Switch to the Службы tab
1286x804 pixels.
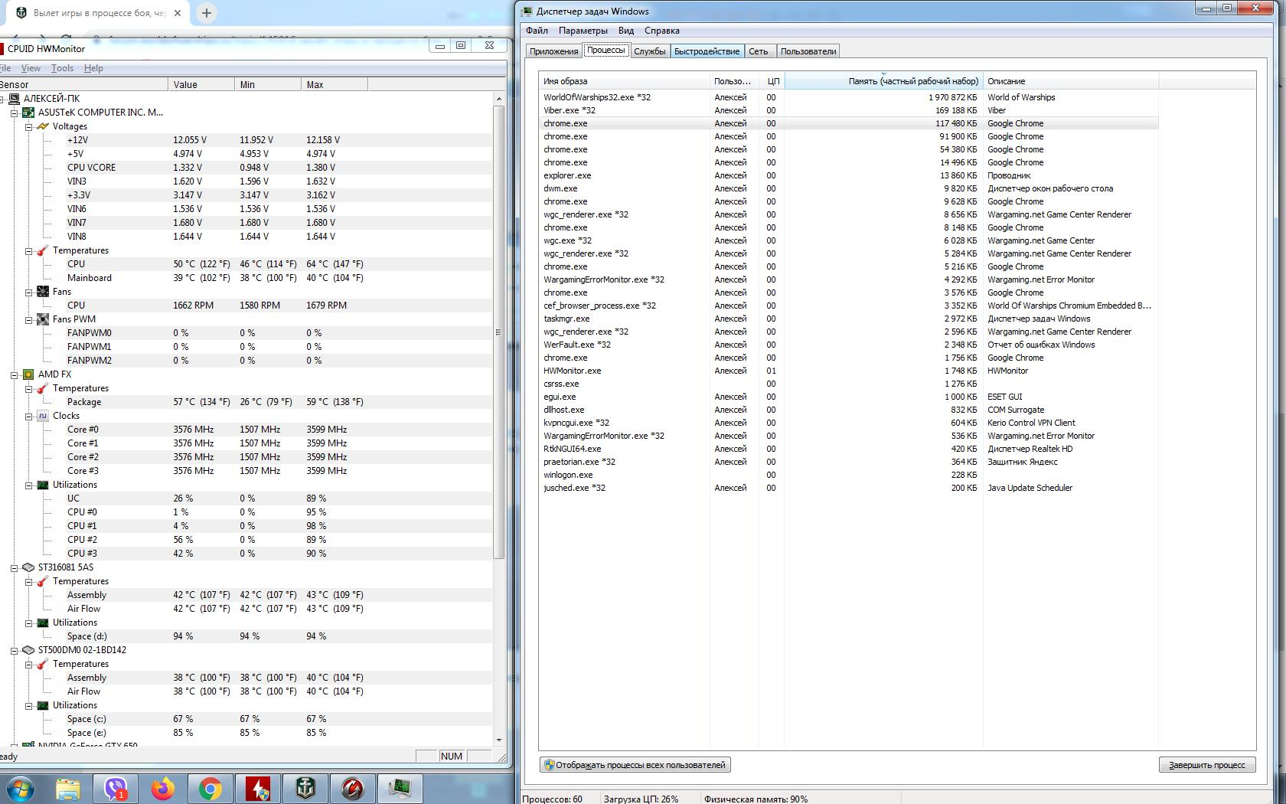point(650,51)
